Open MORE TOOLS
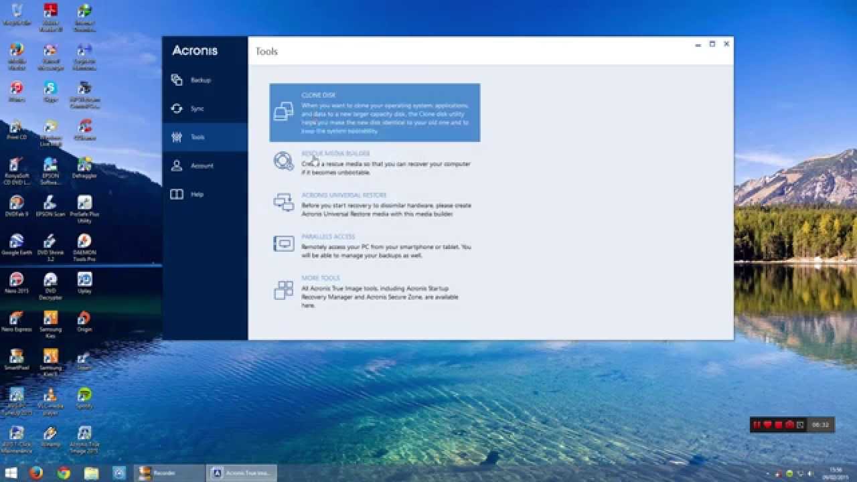857x482 pixels. [x=321, y=278]
